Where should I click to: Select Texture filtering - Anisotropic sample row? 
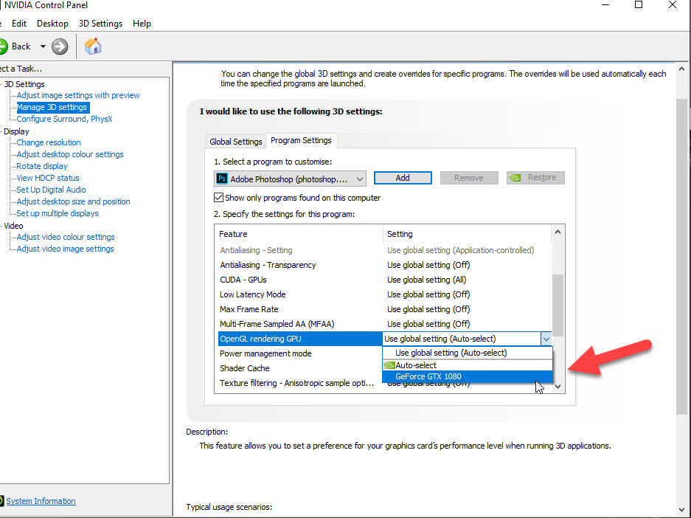coord(299,383)
